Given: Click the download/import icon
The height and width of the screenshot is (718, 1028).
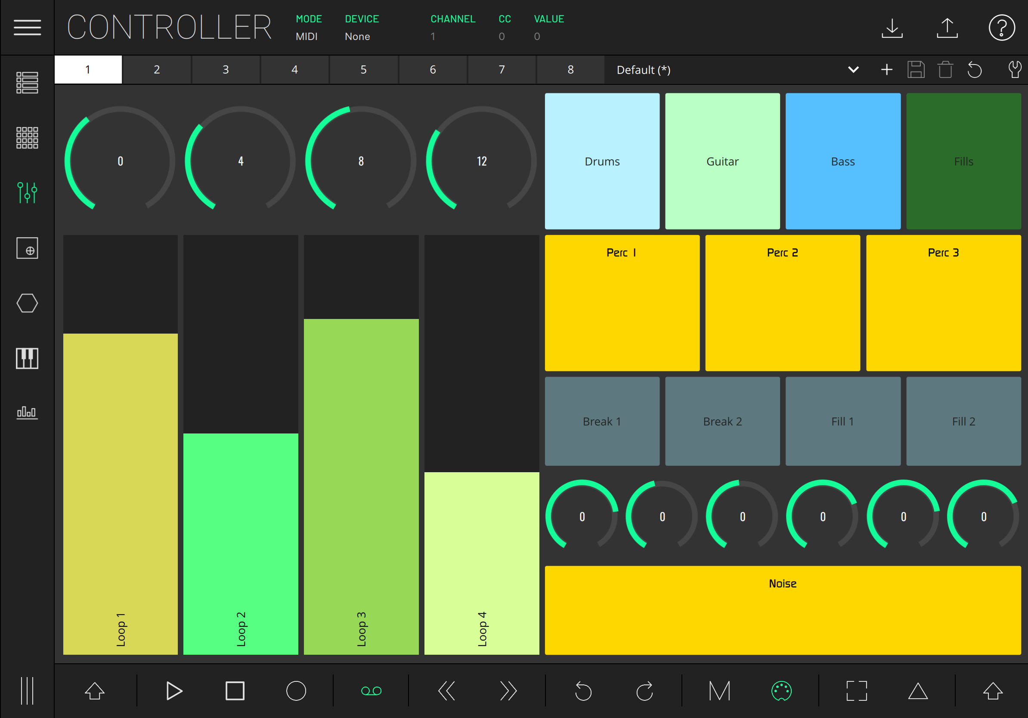Looking at the screenshot, I should pos(892,28).
